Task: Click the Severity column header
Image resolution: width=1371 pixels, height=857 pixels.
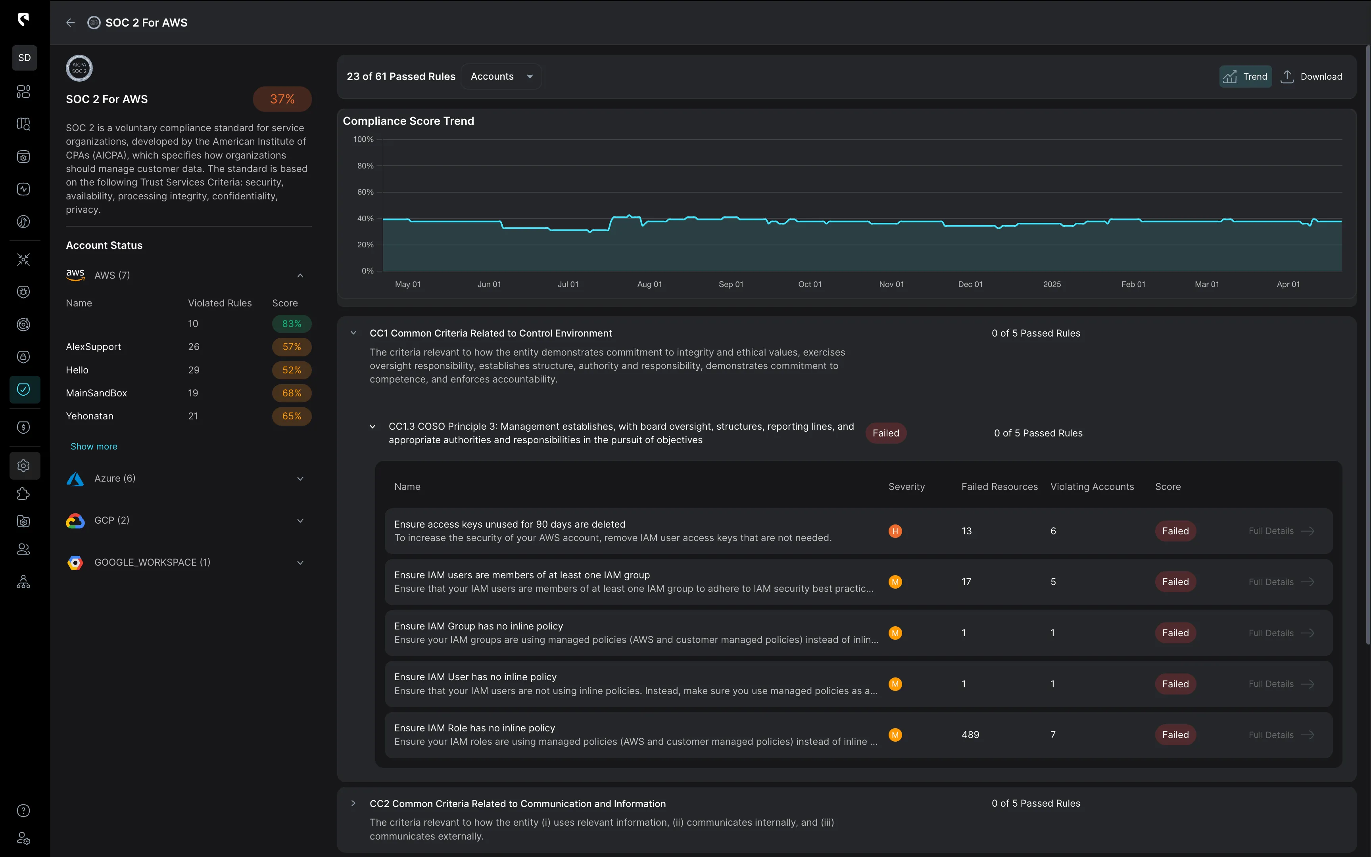Action: pos(906,487)
